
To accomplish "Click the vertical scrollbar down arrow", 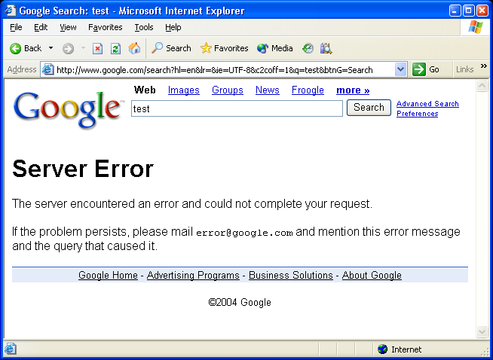I will pos(482,332).
